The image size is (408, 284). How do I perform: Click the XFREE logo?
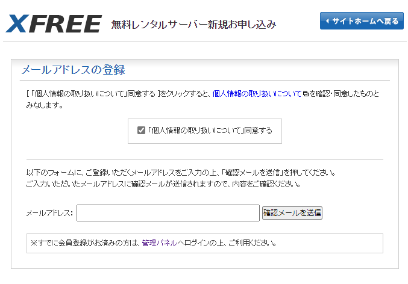point(54,23)
